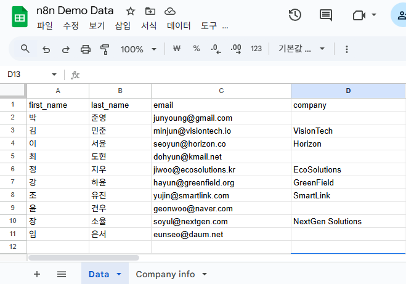406x284 pixels.
Task: Switch to the Company info tab
Action: point(165,274)
